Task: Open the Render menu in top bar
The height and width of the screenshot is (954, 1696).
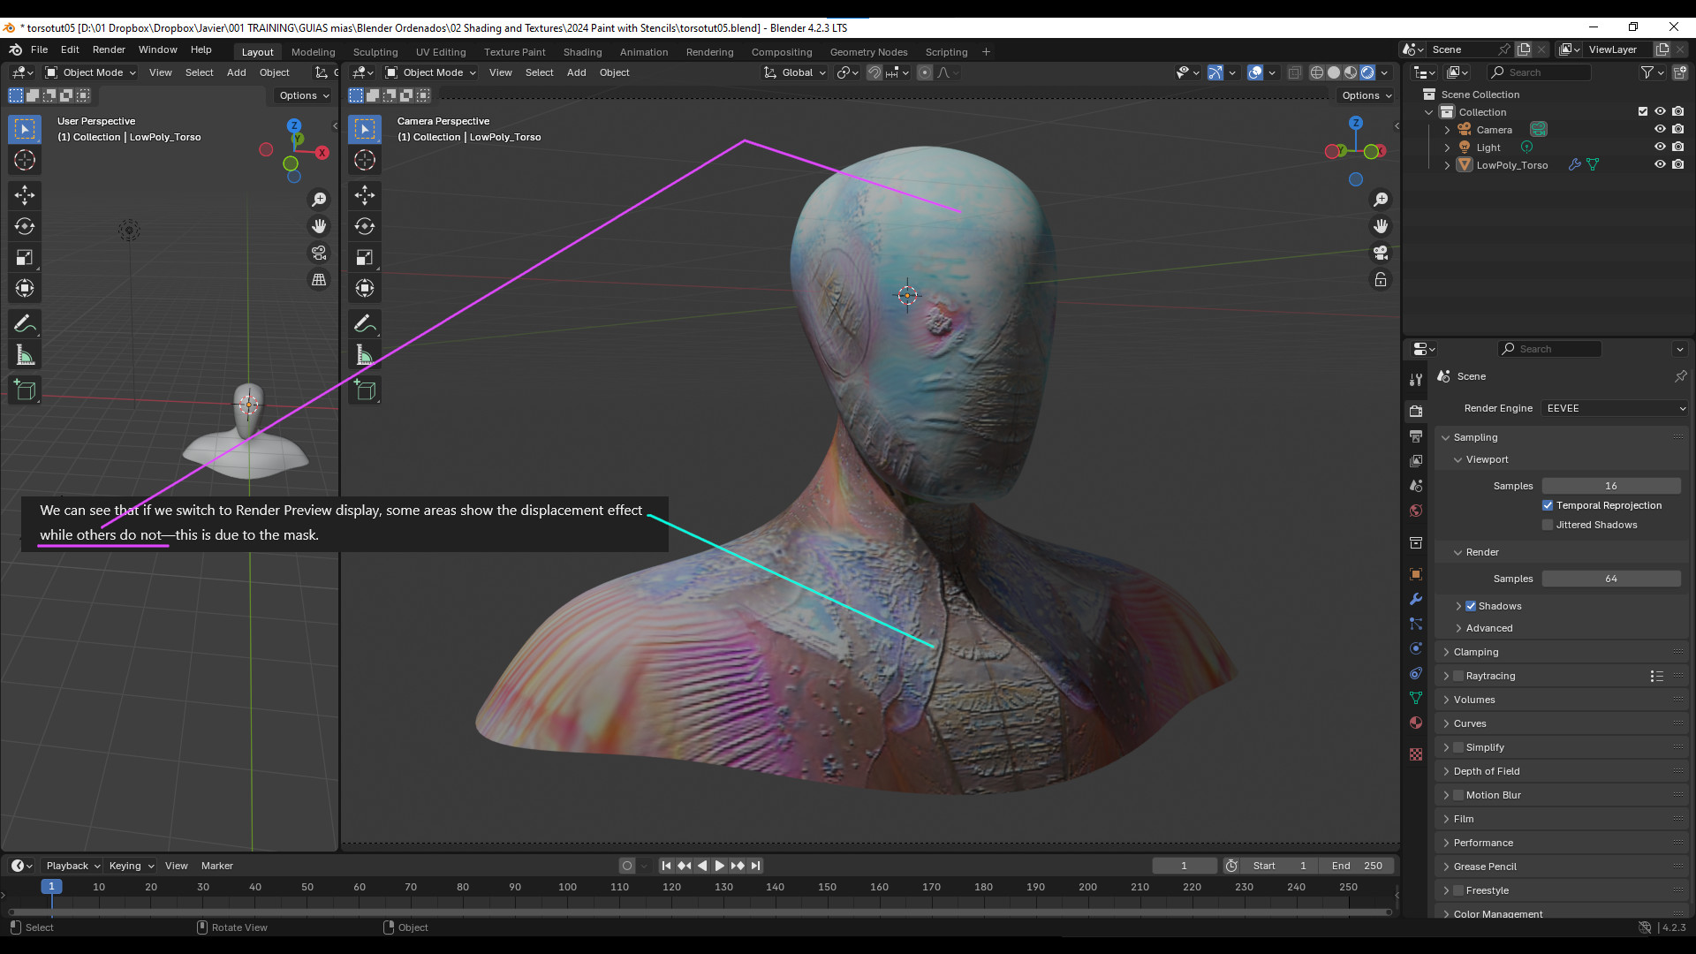Action: coord(109,50)
